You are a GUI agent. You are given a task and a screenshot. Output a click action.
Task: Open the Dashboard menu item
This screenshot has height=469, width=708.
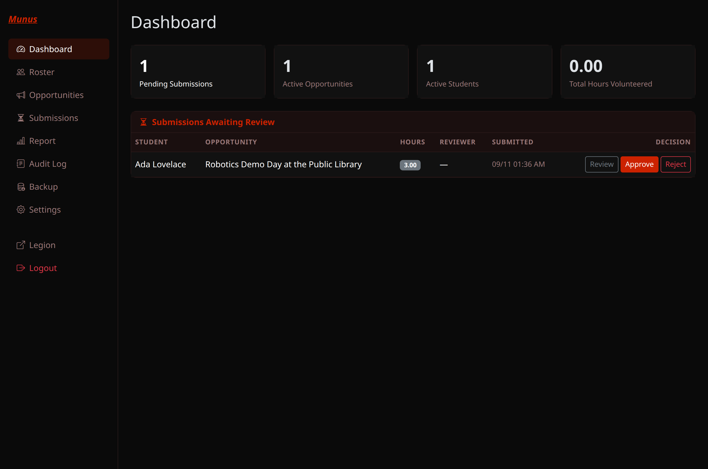[59, 49]
